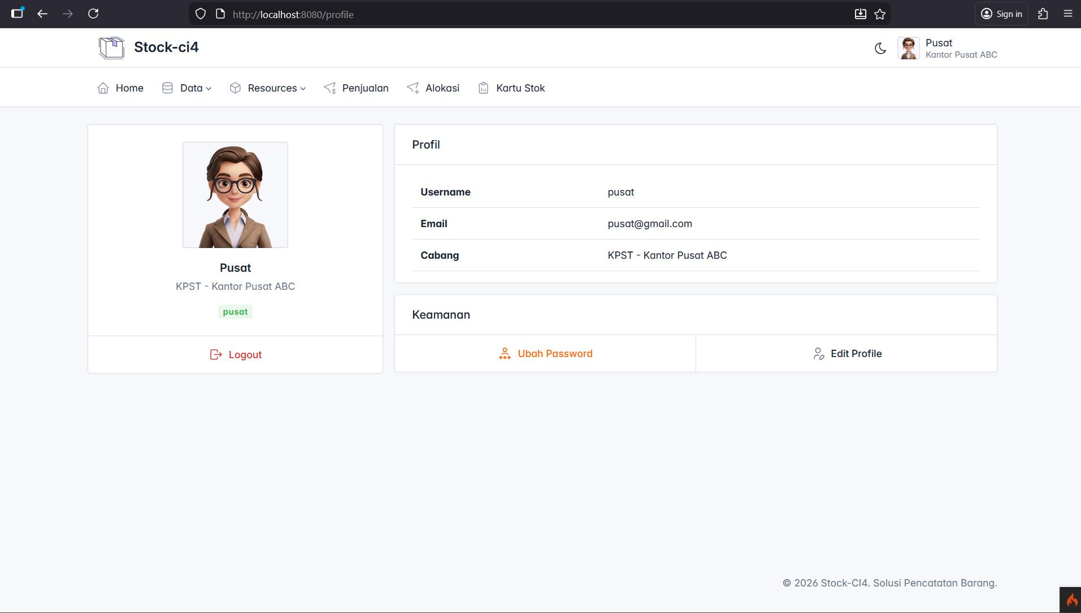This screenshot has width=1081, height=613.
Task: Click the shield tracking protection icon
Action: click(201, 14)
